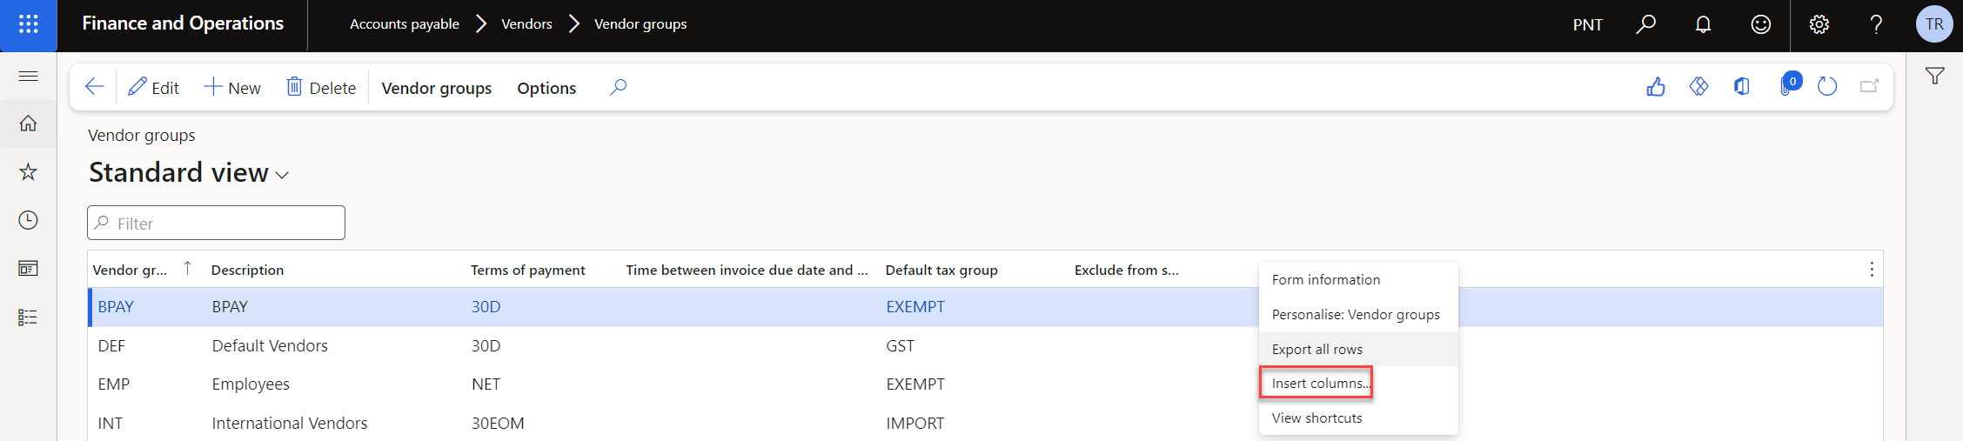Viewport: 1963px width, 441px height.
Task: Open the TR user avatar
Action: click(1934, 24)
